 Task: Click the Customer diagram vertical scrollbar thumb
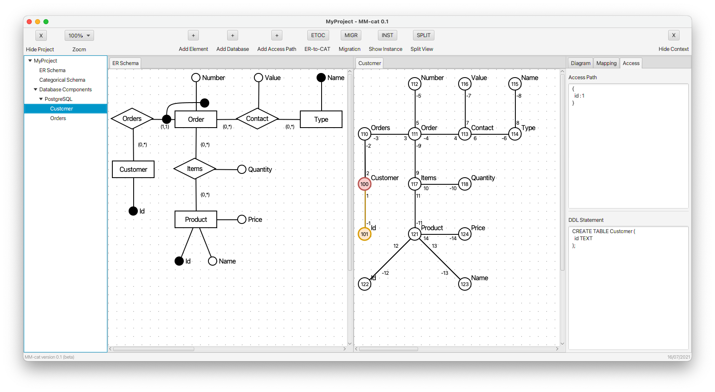(x=562, y=172)
